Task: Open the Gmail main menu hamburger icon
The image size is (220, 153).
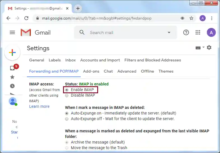Action: coord(12,32)
